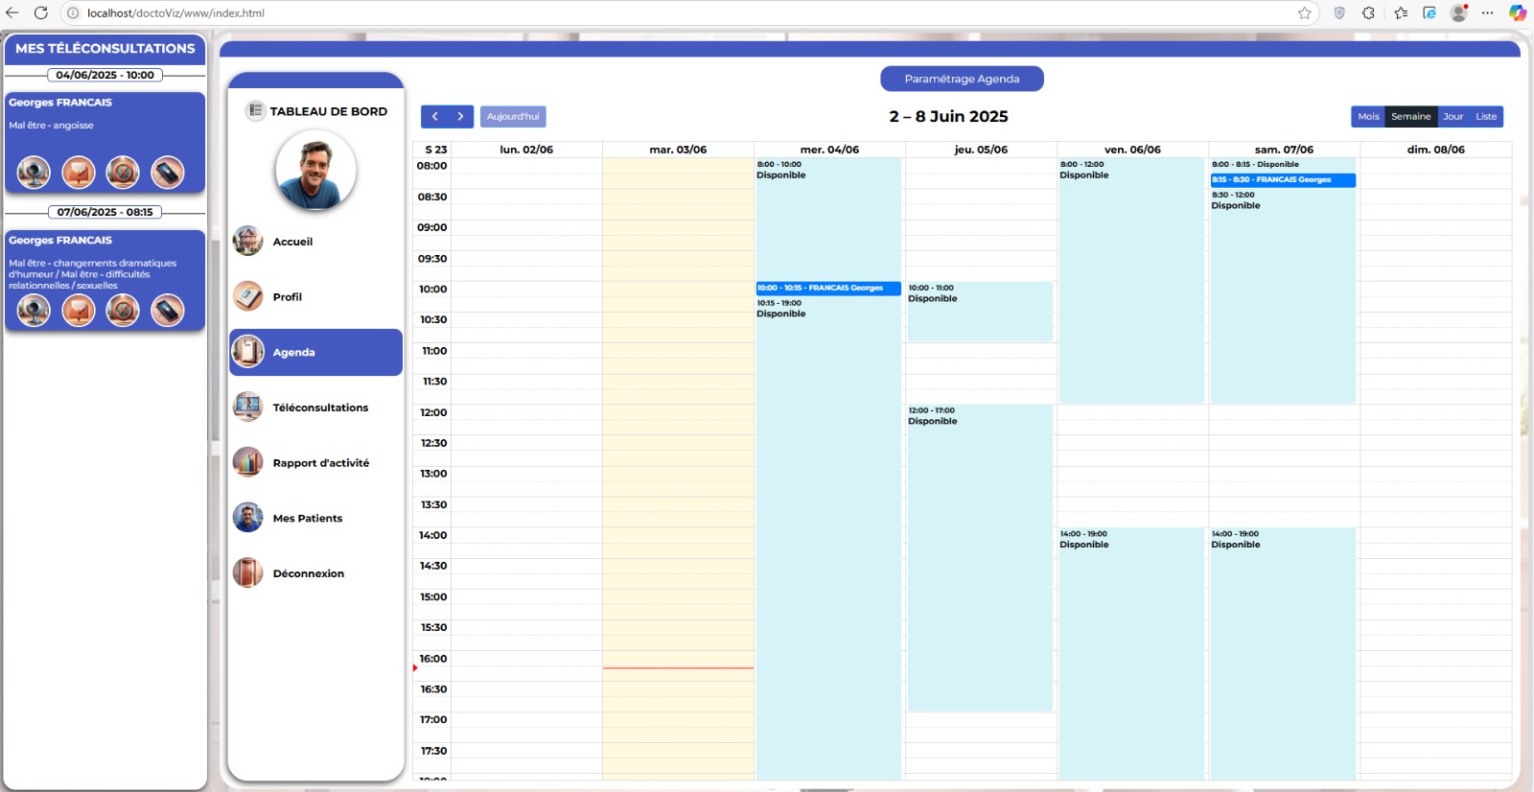Open the Profil page in sidebar
Viewport: 1534px width, 792px height.
tap(287, 297)
